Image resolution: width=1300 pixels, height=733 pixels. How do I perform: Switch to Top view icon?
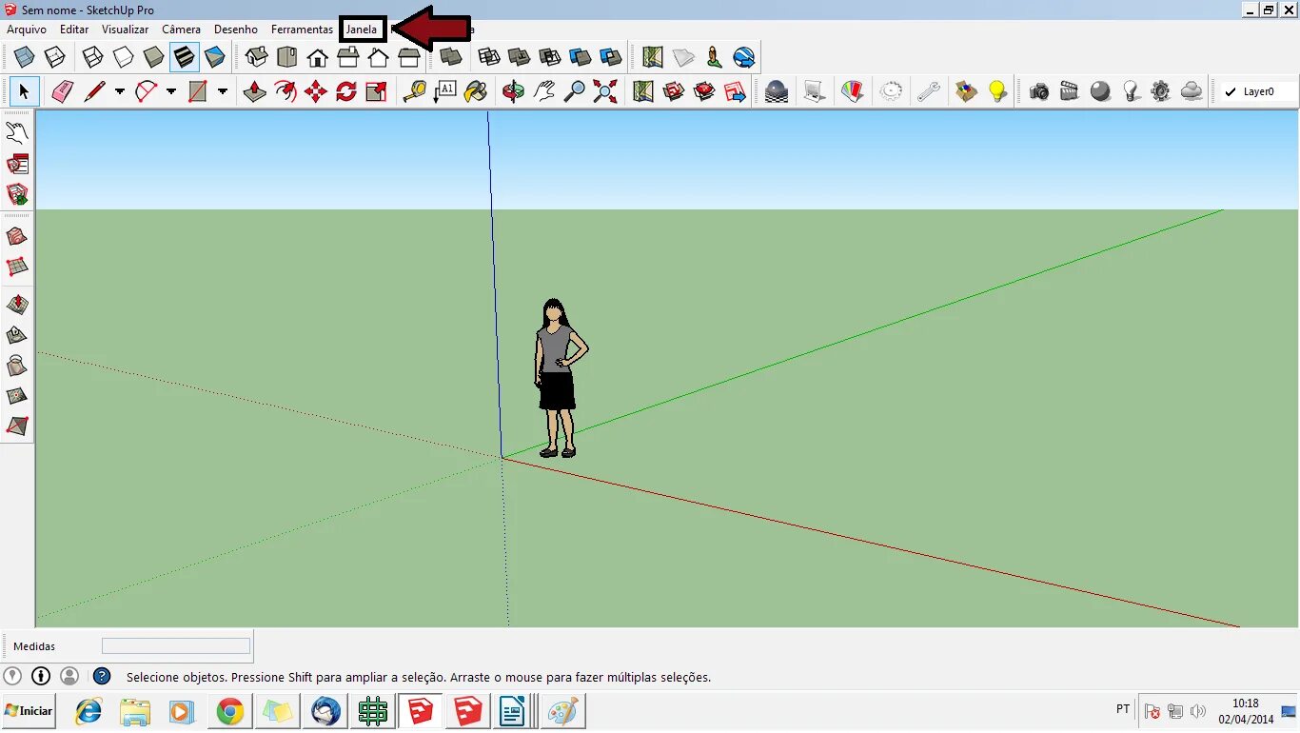[287, 57]
